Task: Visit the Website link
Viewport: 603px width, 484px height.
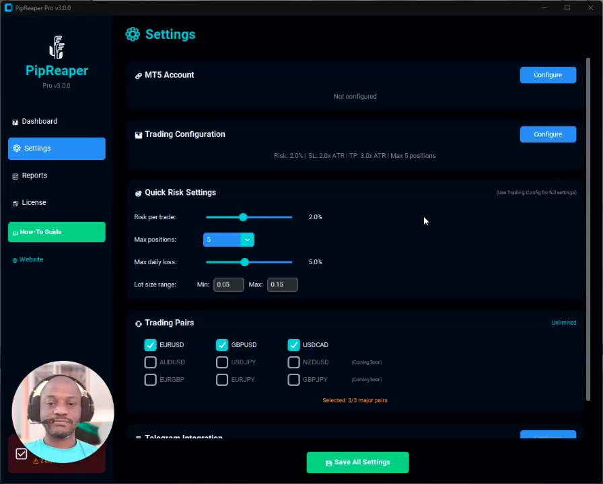Action: point(28,259)
